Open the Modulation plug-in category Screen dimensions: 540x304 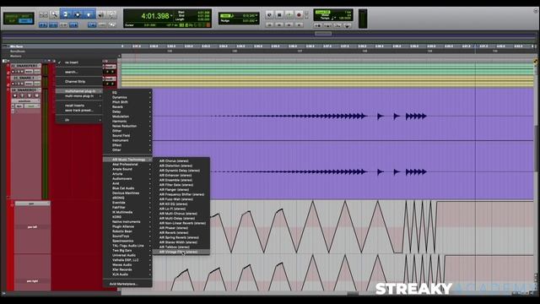(127, 117)
